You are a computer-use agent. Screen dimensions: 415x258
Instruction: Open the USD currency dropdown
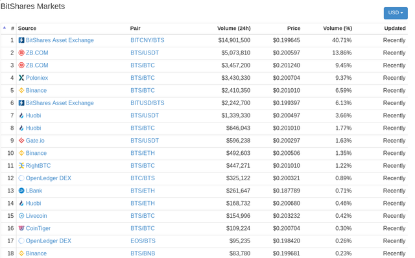pos(396,13)
